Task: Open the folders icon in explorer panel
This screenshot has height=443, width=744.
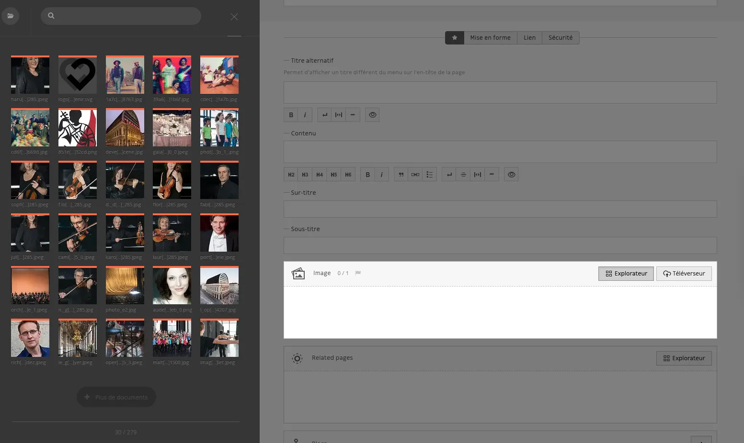Action: [11, 16]
